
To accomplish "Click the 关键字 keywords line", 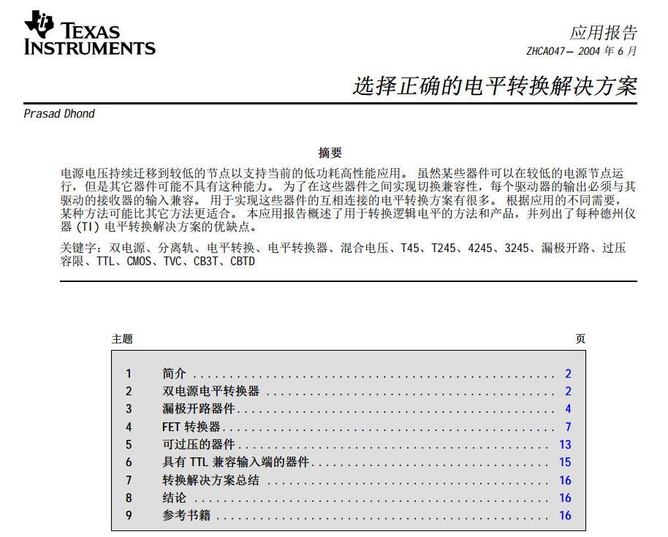I will tap(343, 248).
